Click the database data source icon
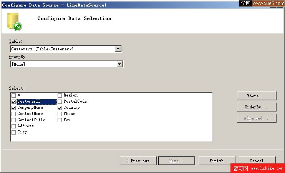The height and width of the screenshot is (173, 285). pos(14,22)
